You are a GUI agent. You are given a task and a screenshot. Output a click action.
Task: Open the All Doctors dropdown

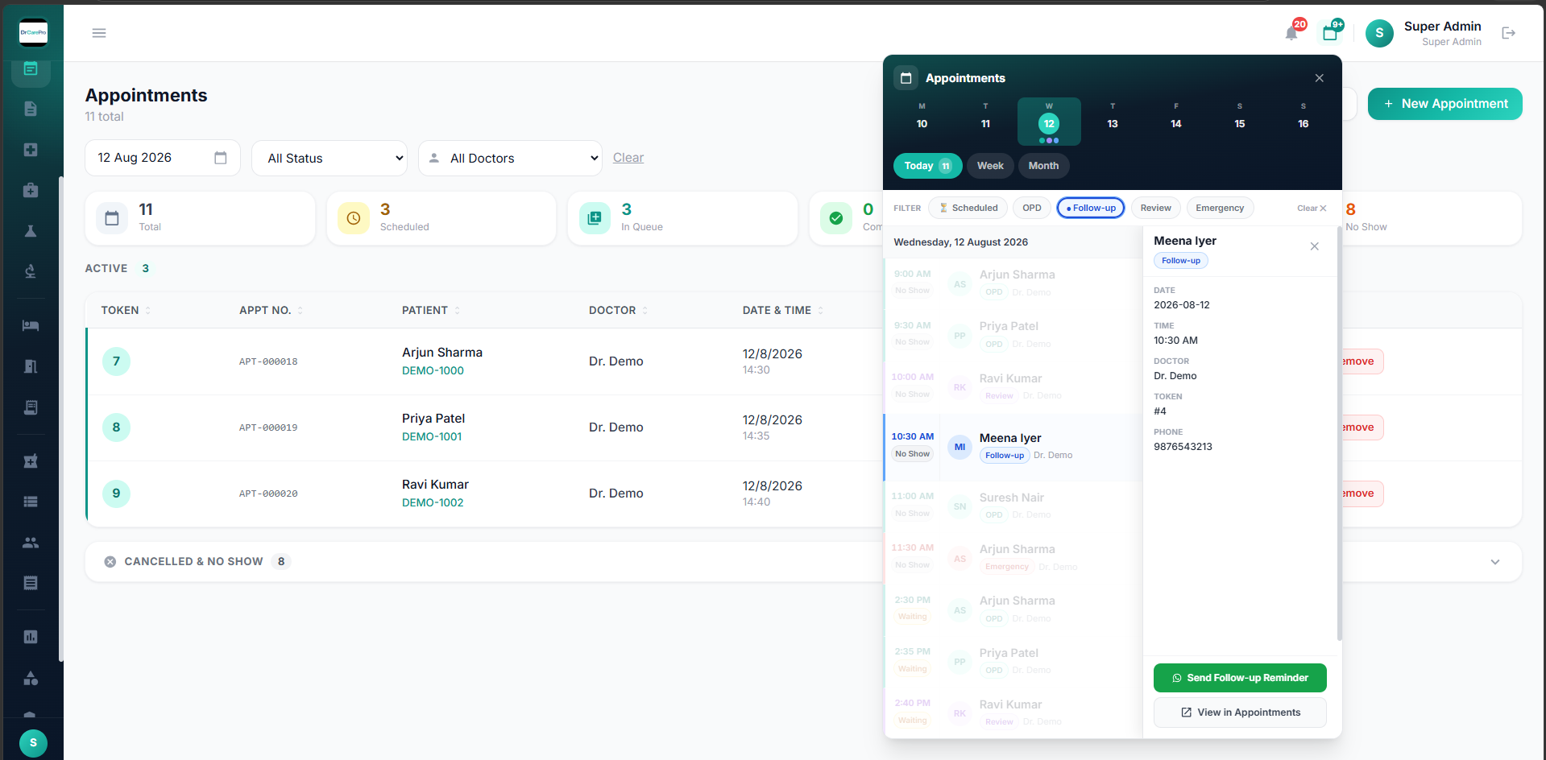(x=510, y=158)
